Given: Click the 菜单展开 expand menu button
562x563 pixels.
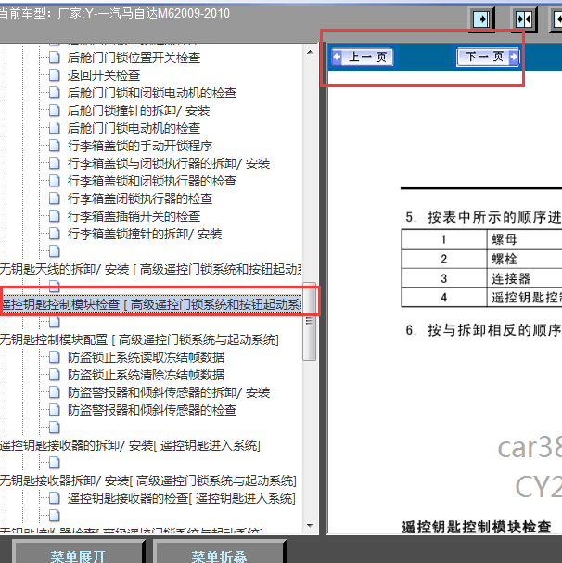Looking at the screenshot, I should (78, 553).
